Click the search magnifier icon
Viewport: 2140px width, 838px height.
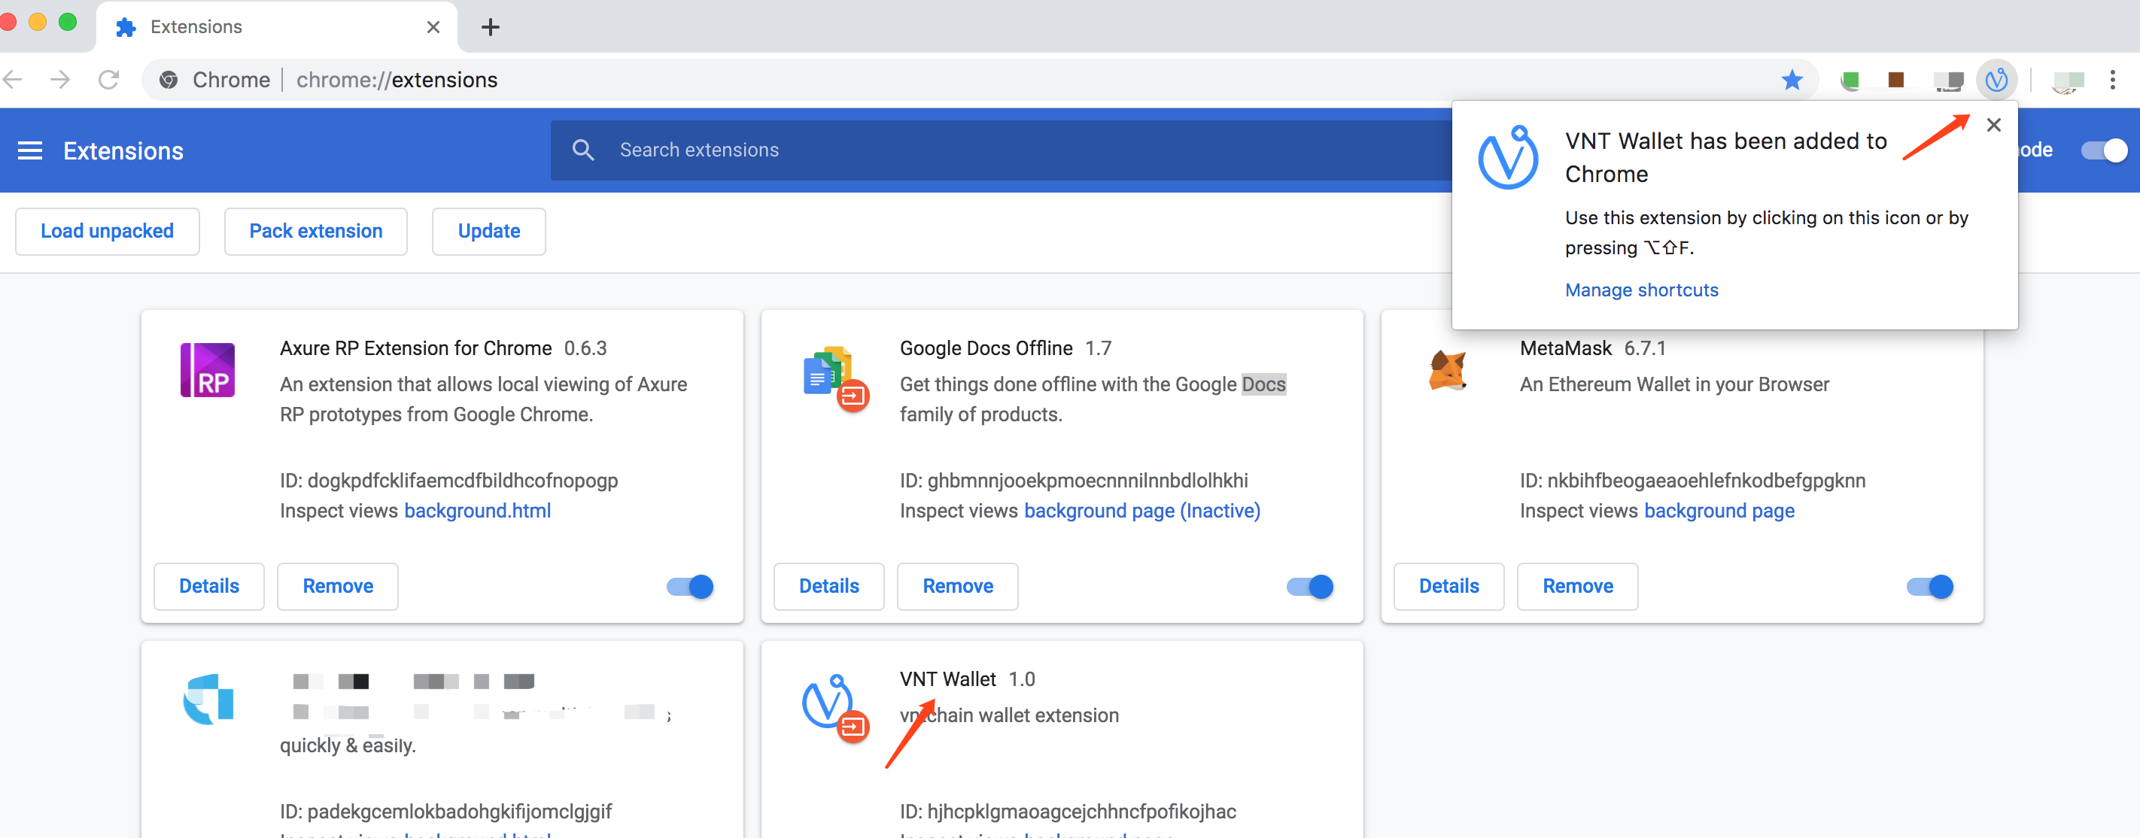click(583, 150)
